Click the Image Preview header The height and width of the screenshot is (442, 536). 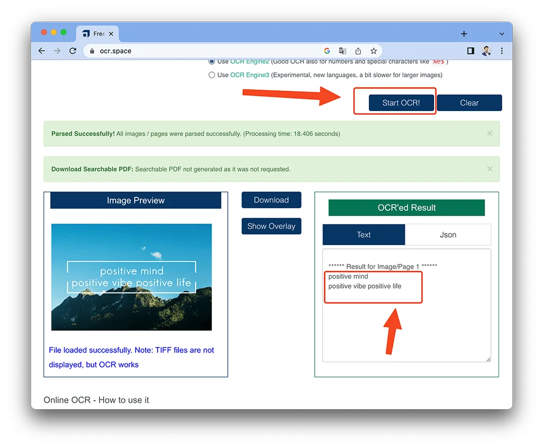point(136,200)
